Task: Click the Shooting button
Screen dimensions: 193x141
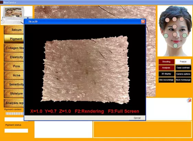Action: [167, 62]
